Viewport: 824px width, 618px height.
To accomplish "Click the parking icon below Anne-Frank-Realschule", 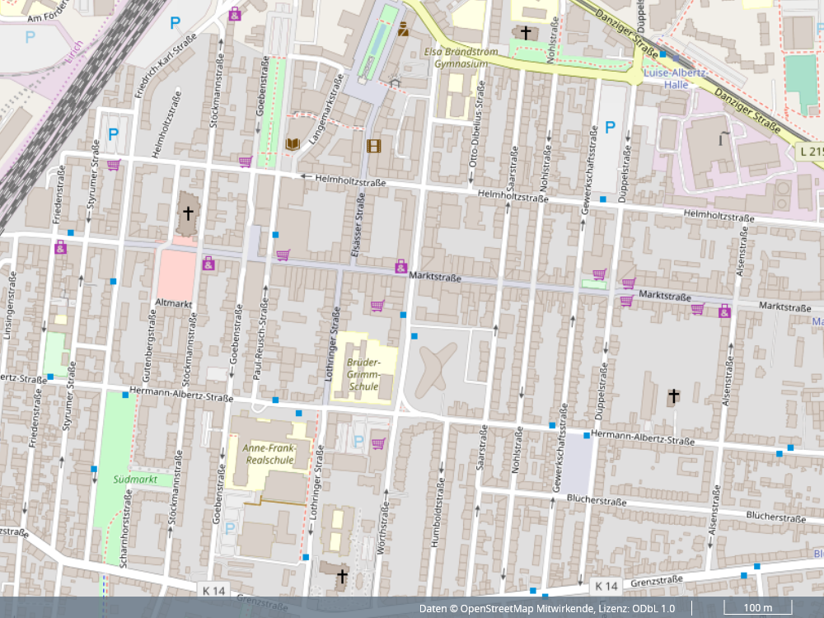I will click(x=230, y=527).
